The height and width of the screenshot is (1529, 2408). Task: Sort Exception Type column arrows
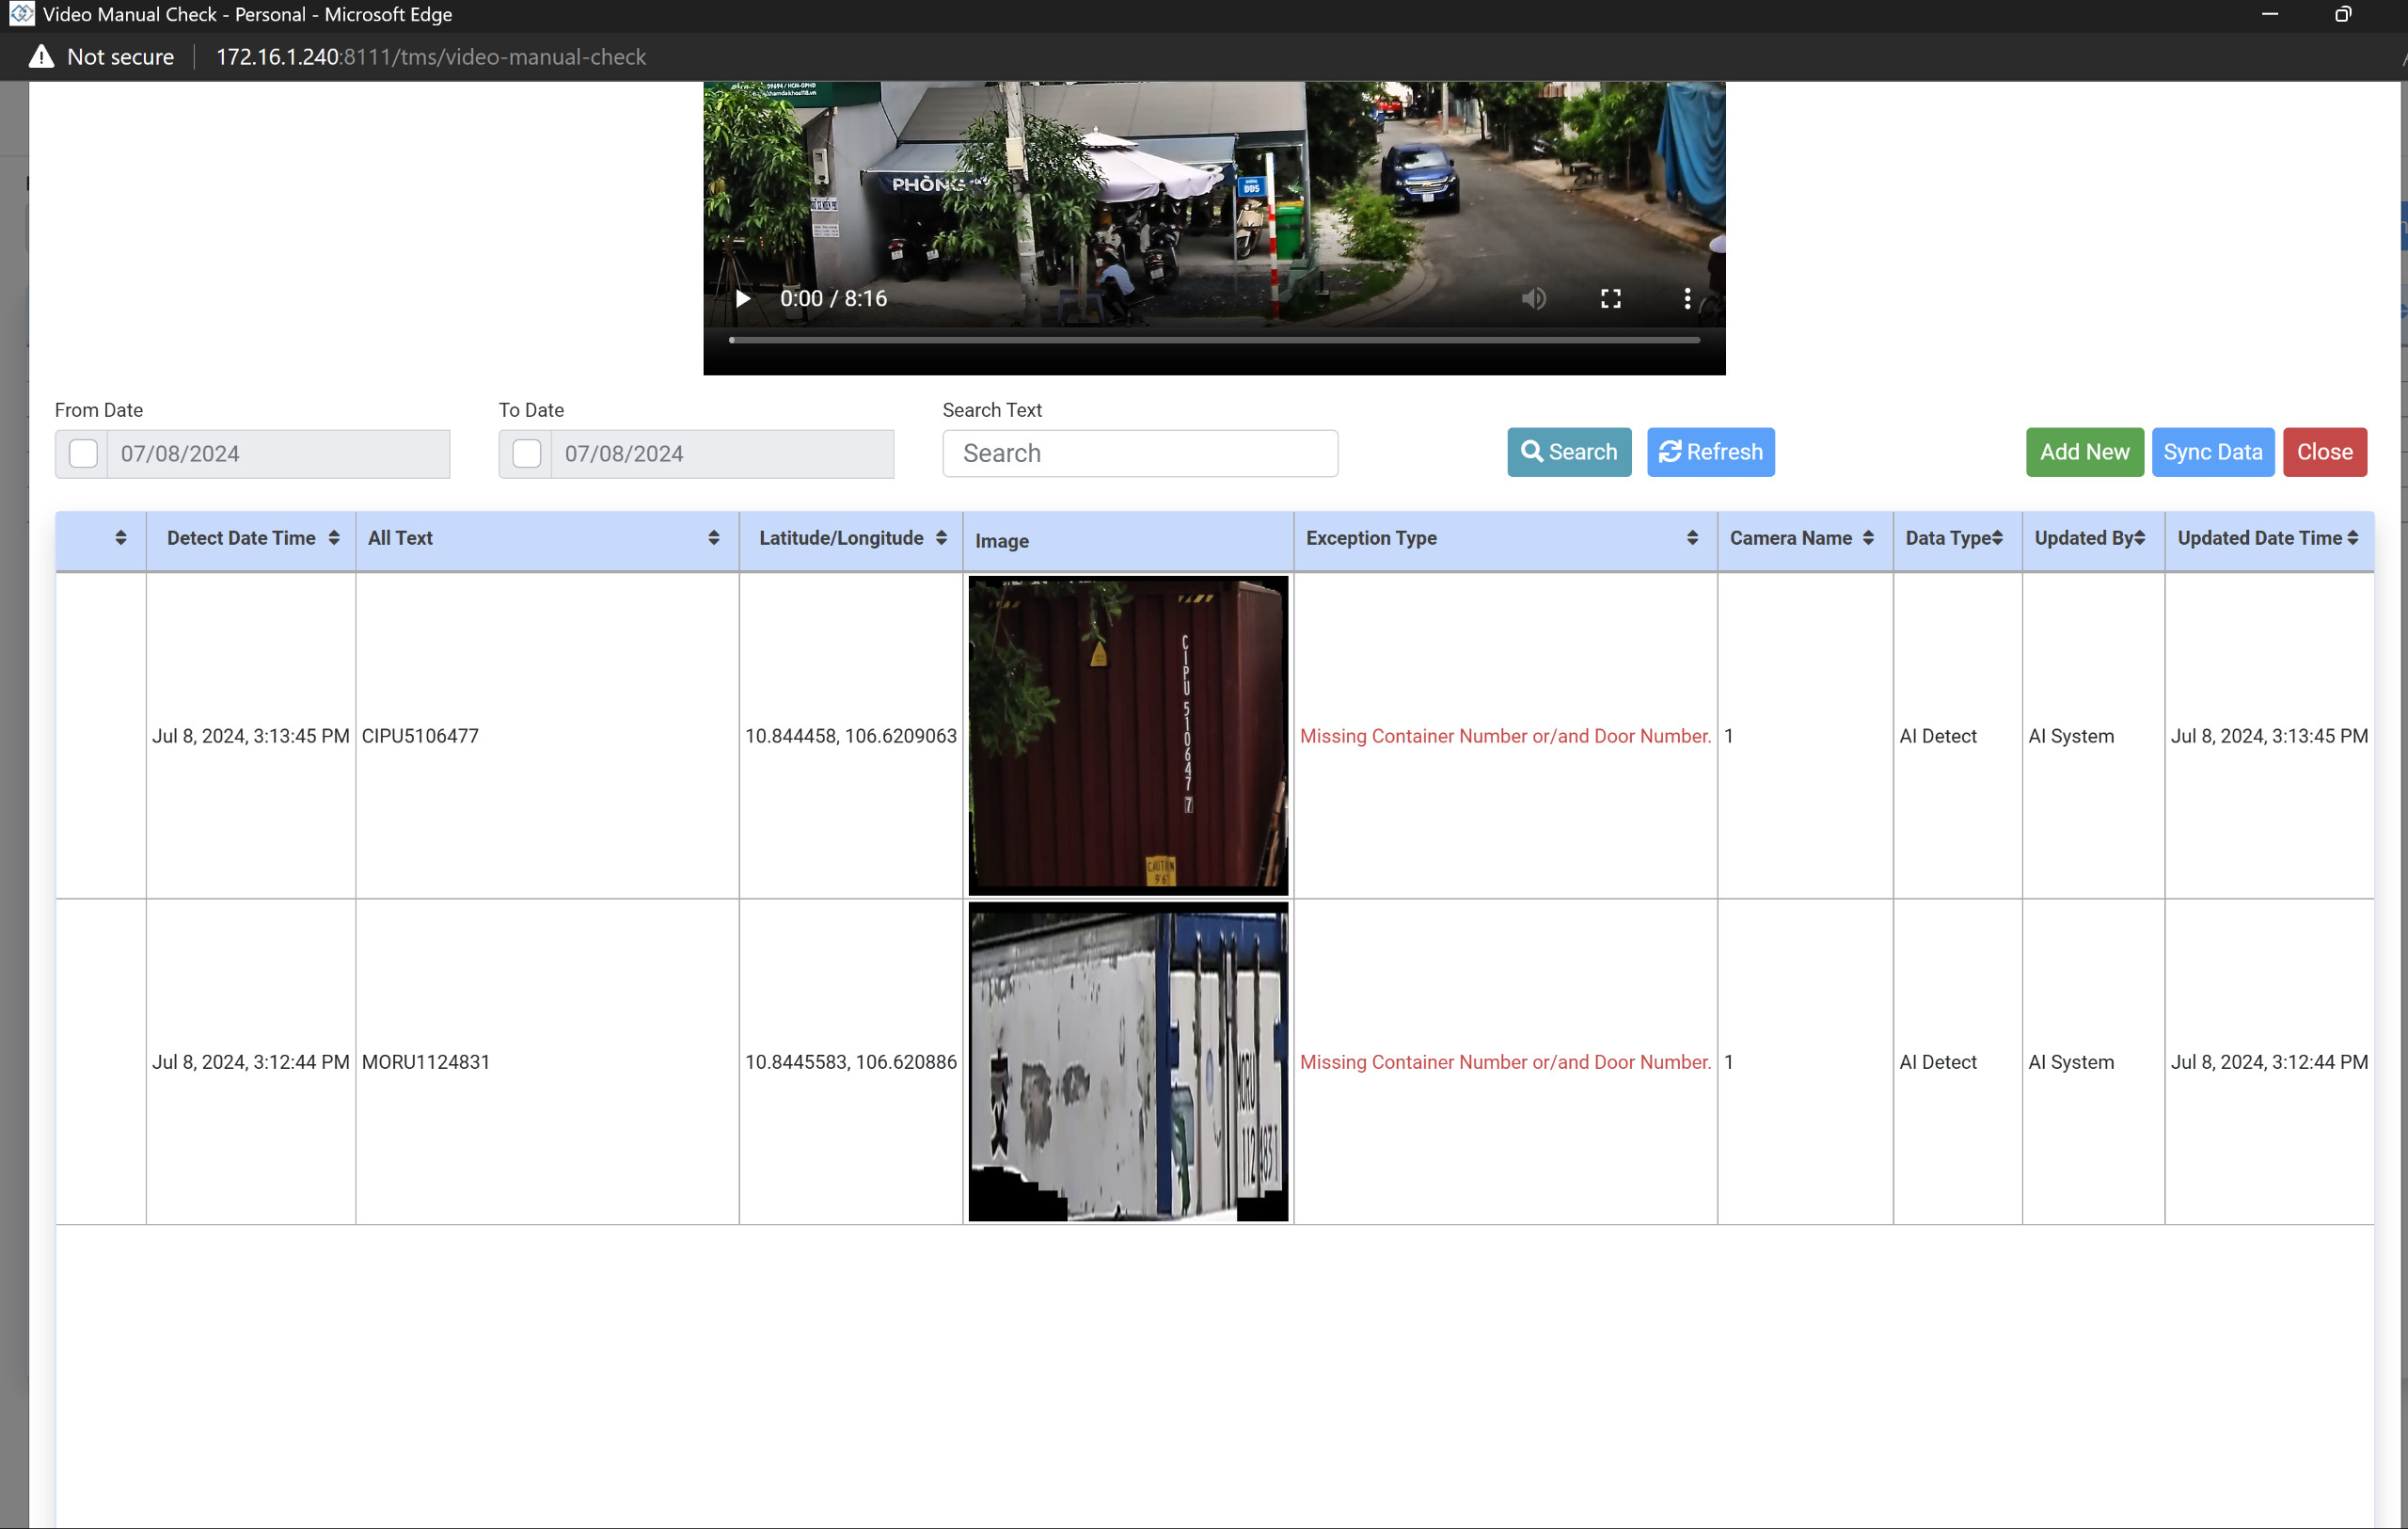tap(1692, 538)
